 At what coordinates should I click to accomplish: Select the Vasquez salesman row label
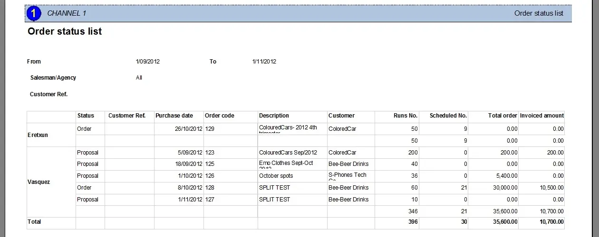(x=39, y=182)
